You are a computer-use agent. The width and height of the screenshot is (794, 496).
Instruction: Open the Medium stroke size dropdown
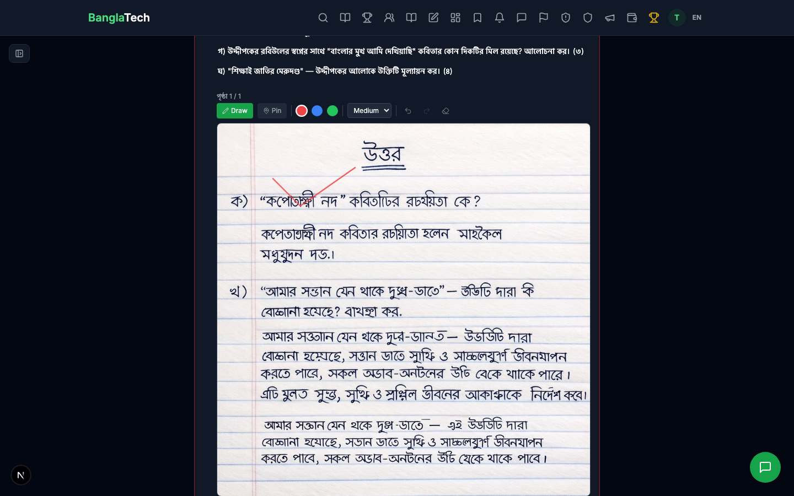click(x=369, y=110)
